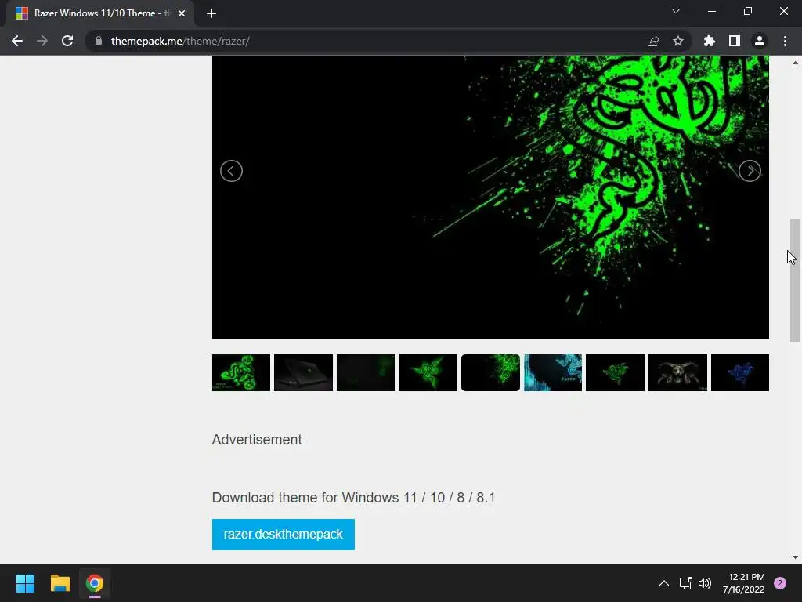The width and height of the screenshot is (802, 602).
Task: Close the Razer Windows 11/10 Theme tab
Action: click(182, 13)
